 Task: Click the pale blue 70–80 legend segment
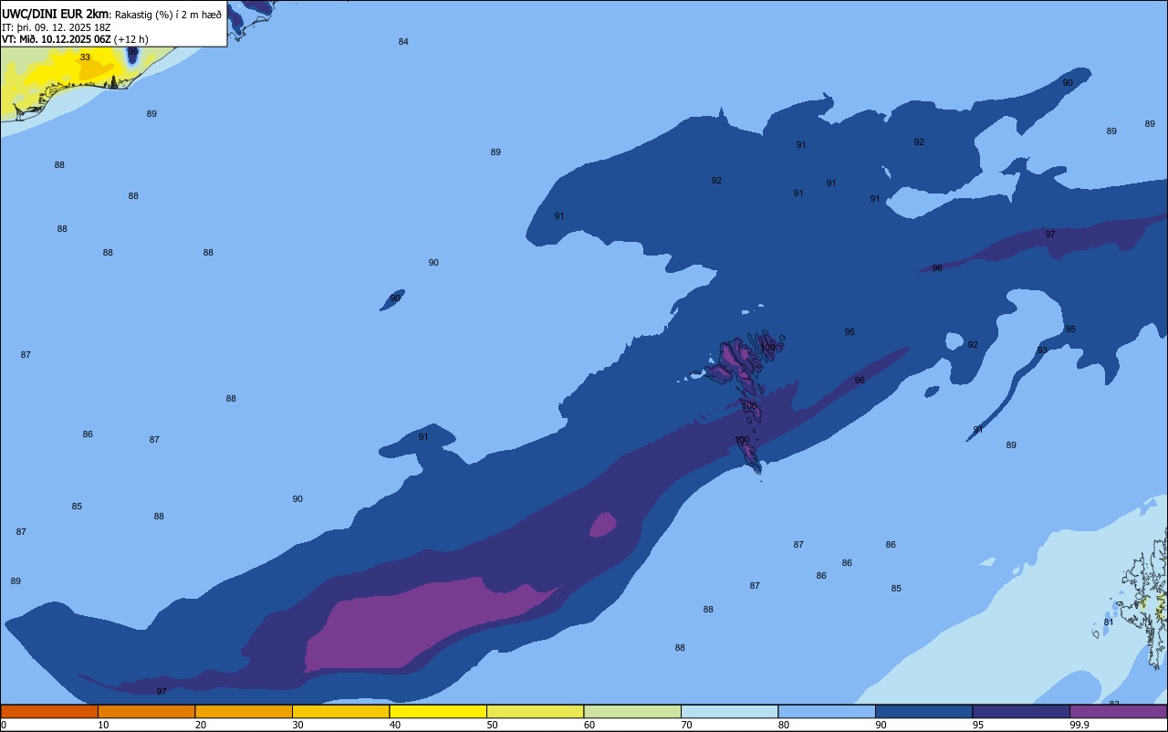(x=729, y=711)
